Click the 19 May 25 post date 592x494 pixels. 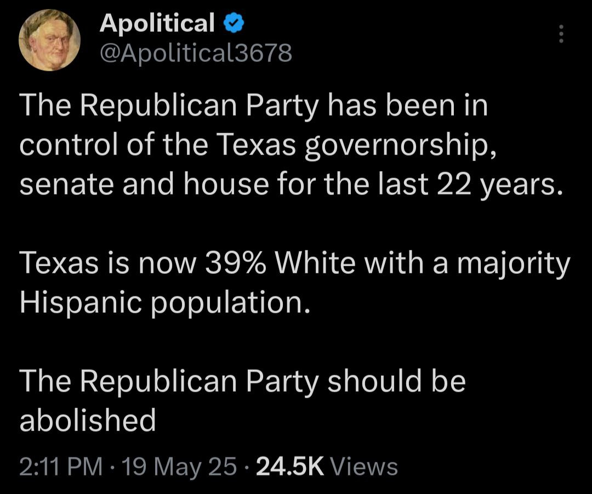point(179,468)
